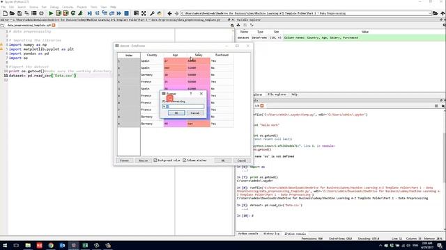The image size is (446, 250).
Task: Save the current file via toolbar
Action: pos(20,13)
